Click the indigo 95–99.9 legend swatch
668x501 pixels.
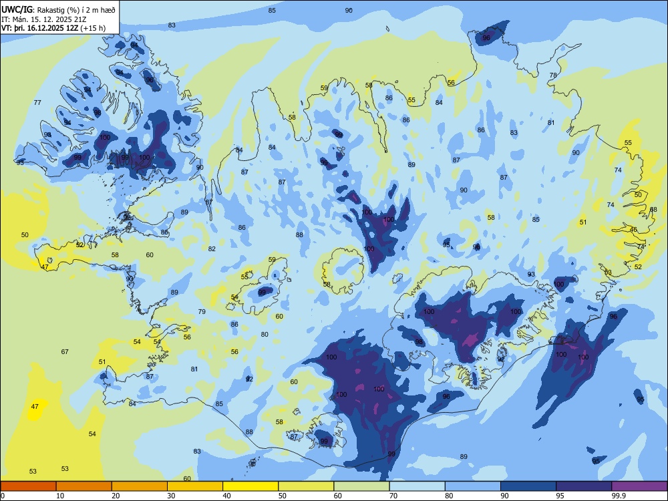click(584, 486)
